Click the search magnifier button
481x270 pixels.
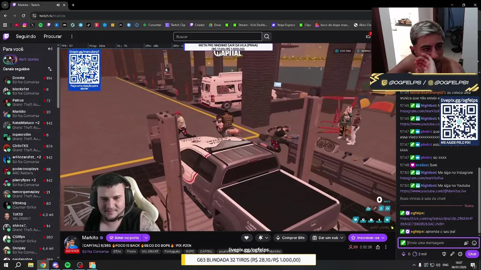tap(267, 36)
